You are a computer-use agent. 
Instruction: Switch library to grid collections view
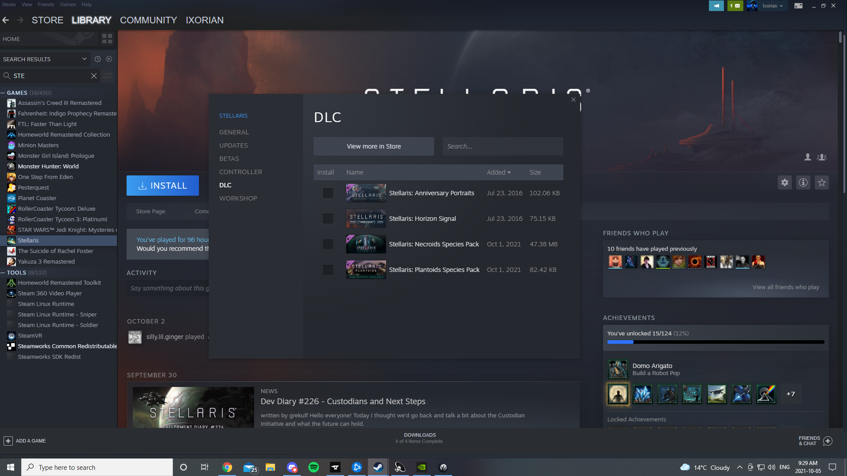[107, 39]
